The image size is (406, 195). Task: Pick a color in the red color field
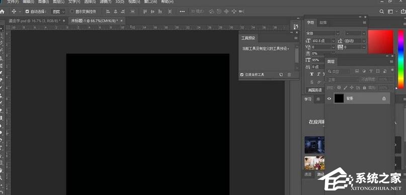click(381, 41)
